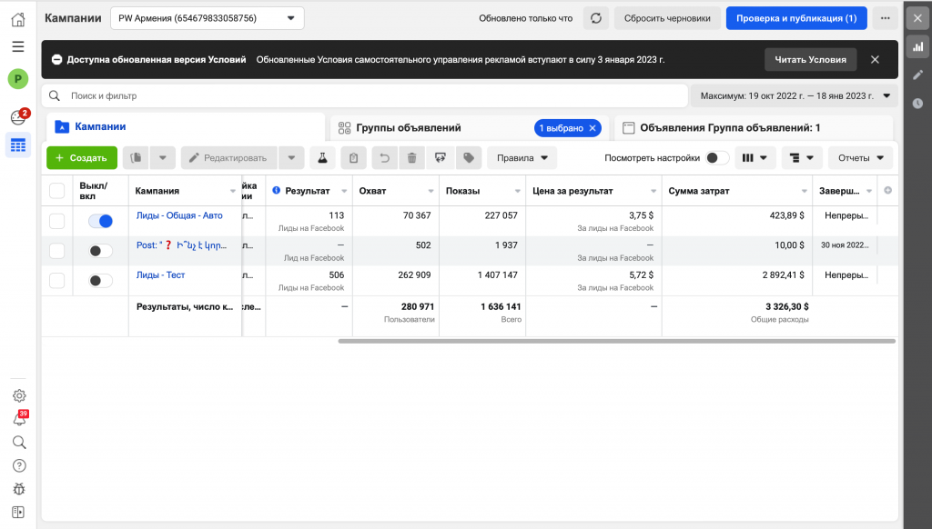Click the A/B test flask icon
Viewport: 932px width, 529px height.
tap(322, 158)
